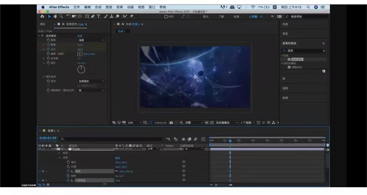Enable the 对齐 snapping checkbox

tap(166, 16)
